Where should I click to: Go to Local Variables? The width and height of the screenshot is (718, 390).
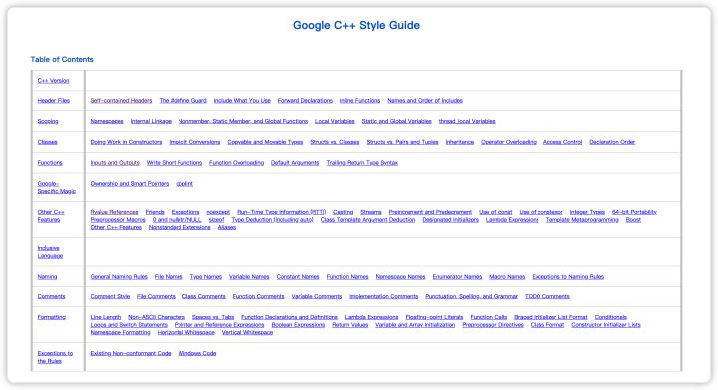point(335,121)
